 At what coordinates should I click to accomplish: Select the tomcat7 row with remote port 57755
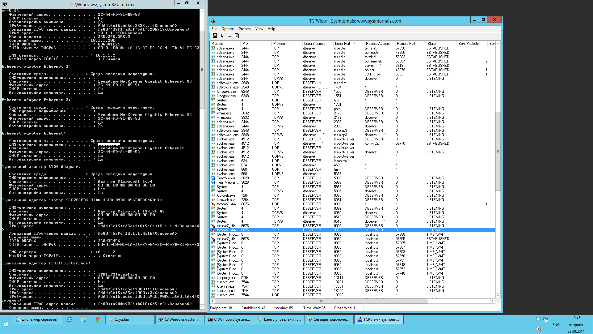click(353, 239)
